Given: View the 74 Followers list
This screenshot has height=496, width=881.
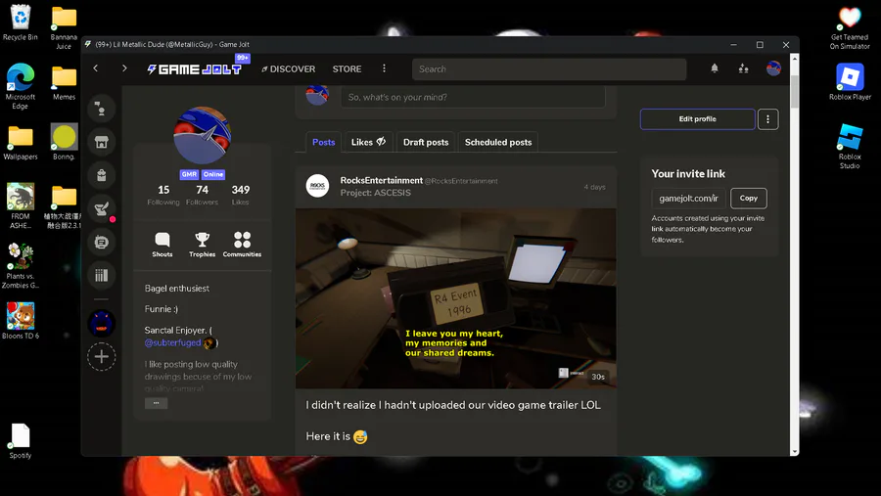Looking at the screenshot, I should click(203, 195).
